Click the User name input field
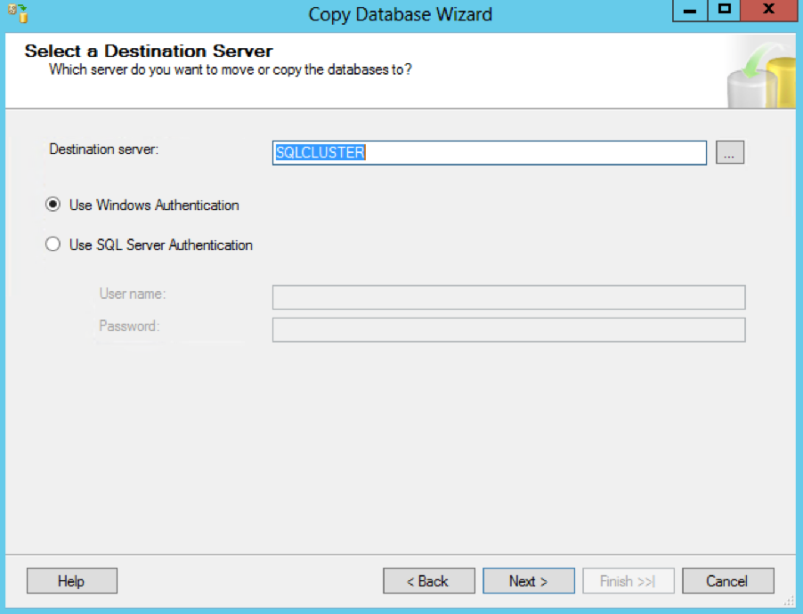The image size is (803, 614). (508, 297)
